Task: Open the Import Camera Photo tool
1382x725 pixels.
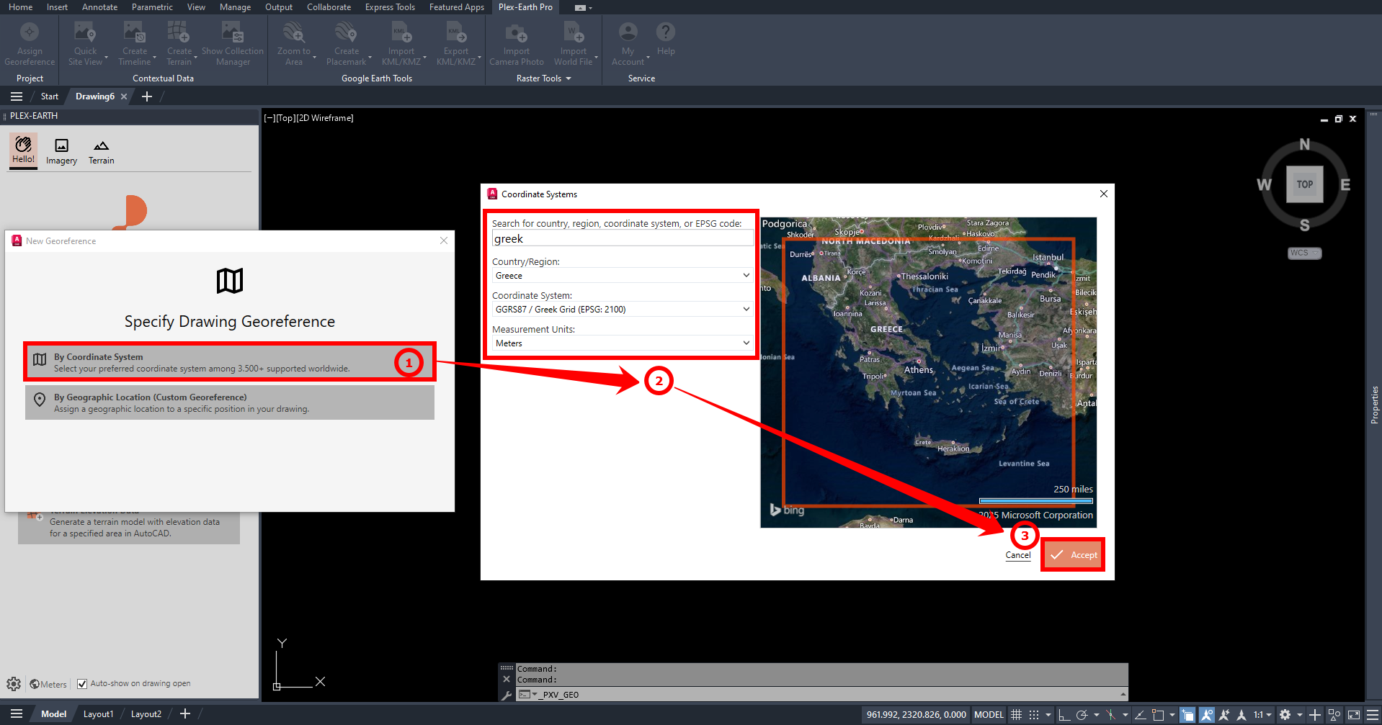Action: tap(517, 43)
